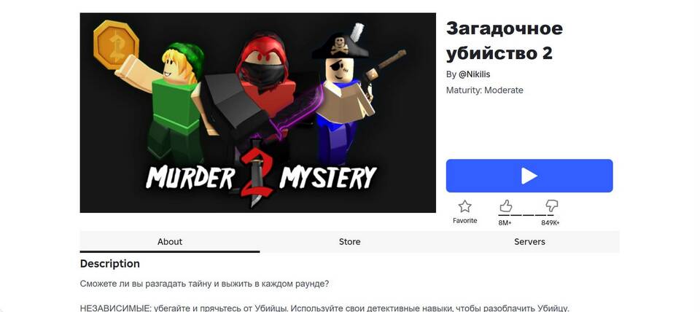Click the Maturity: Moderate label

coord(484,90)
